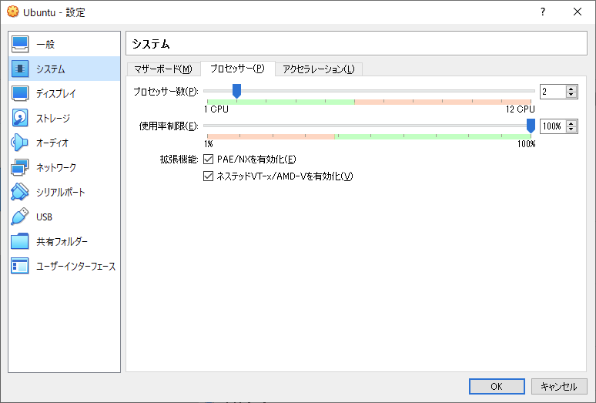This screenshot has height=403, width=596.
Task: Close the Ubuntu settings dialog
Action: (x=578, y=12)
